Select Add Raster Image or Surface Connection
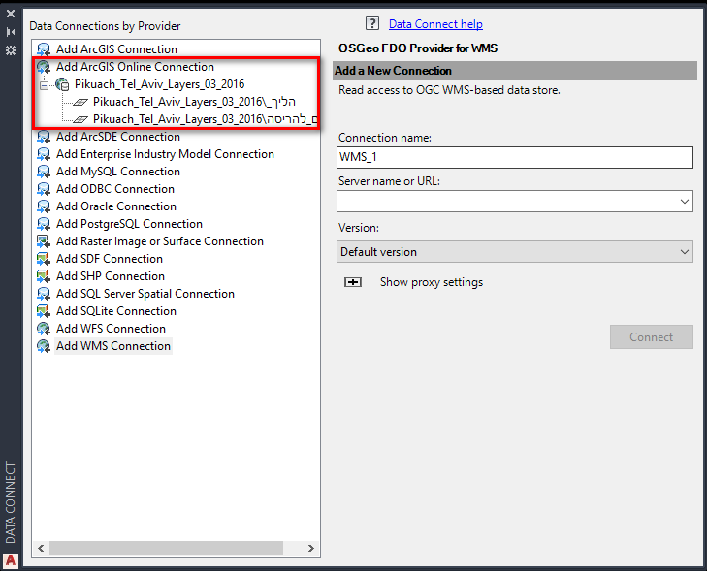707x571 pixels. click(160, 241)
